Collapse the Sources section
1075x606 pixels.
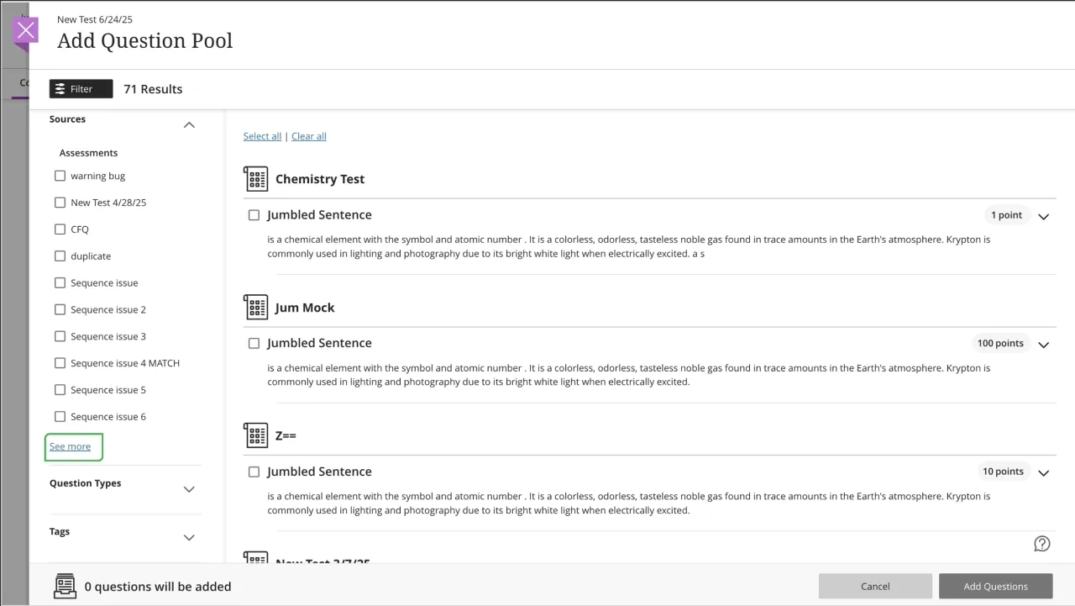point(189,124)
